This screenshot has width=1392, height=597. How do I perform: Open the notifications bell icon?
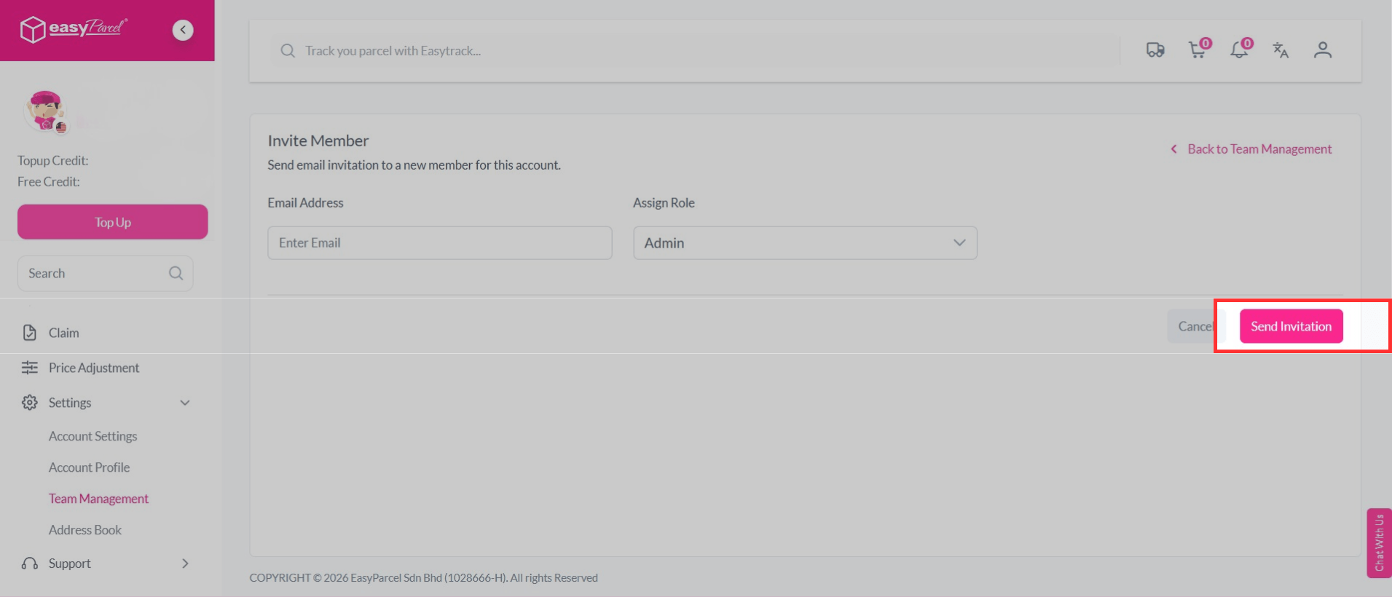pos(1238,50)
